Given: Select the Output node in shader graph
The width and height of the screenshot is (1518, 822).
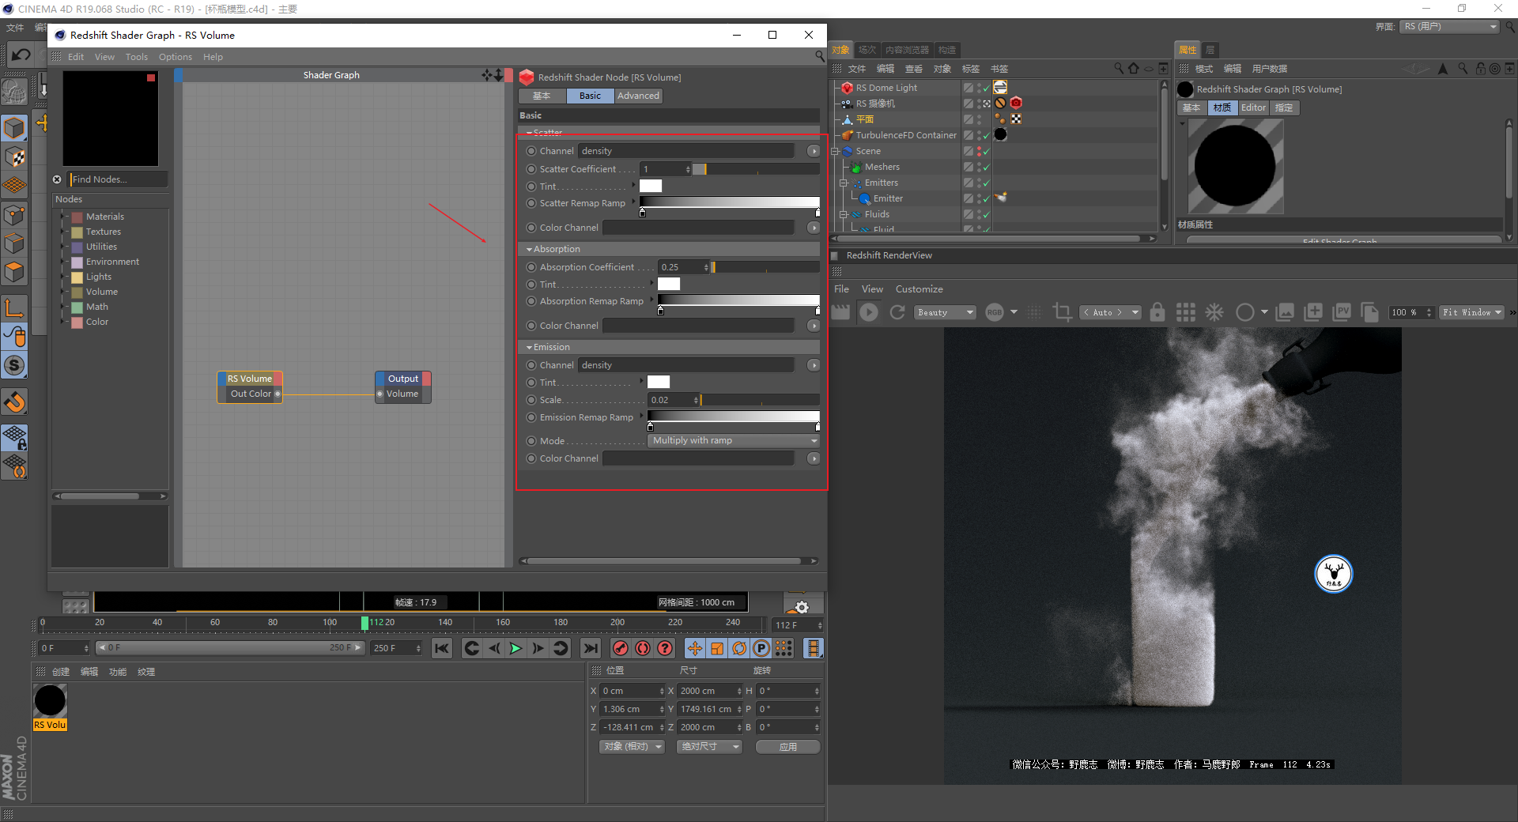Looking at the screenshot, I should (x=402, y=379).
